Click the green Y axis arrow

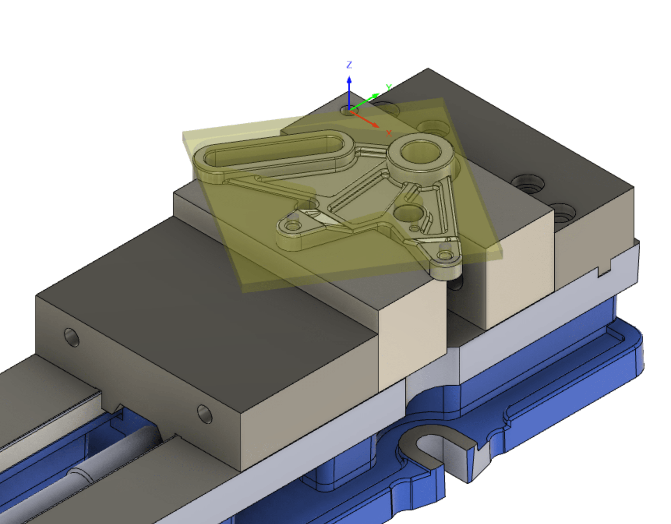point(365,102)
